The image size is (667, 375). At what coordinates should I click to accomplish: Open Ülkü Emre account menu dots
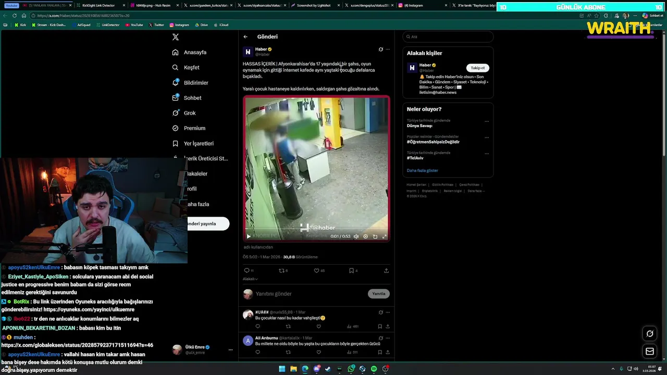point(230,350)
